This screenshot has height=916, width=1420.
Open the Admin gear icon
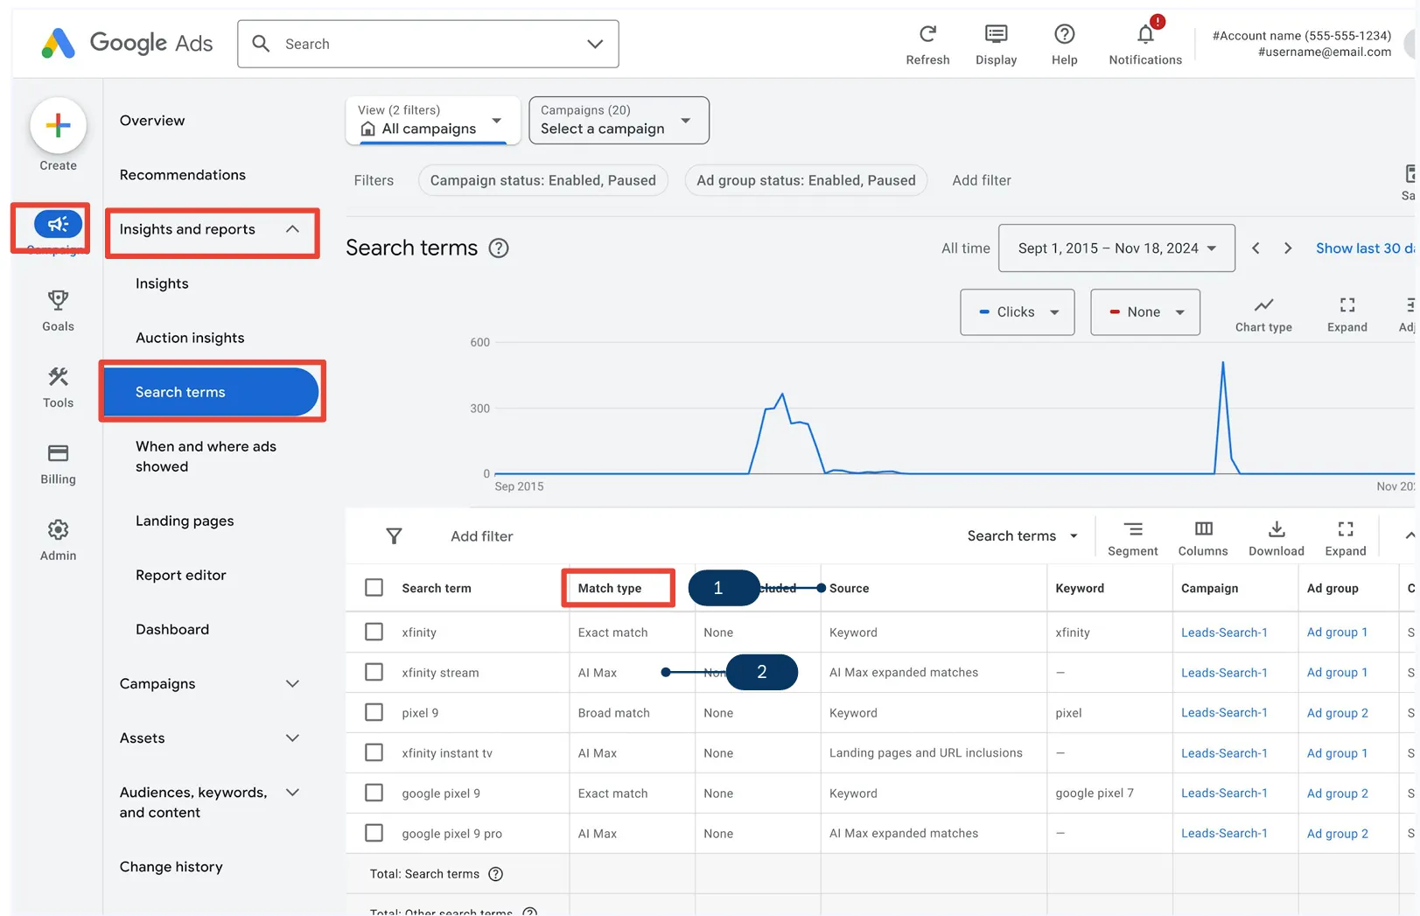coord(58,529)
